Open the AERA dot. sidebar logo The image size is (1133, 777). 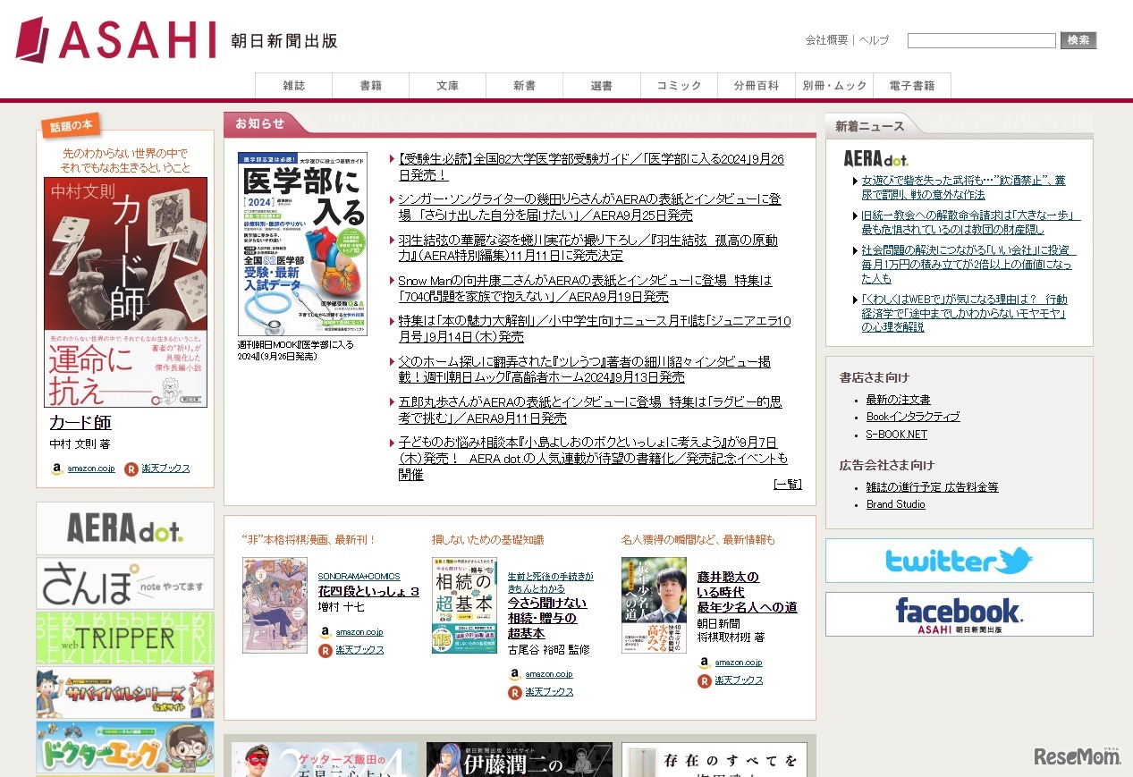pos(124,528)
